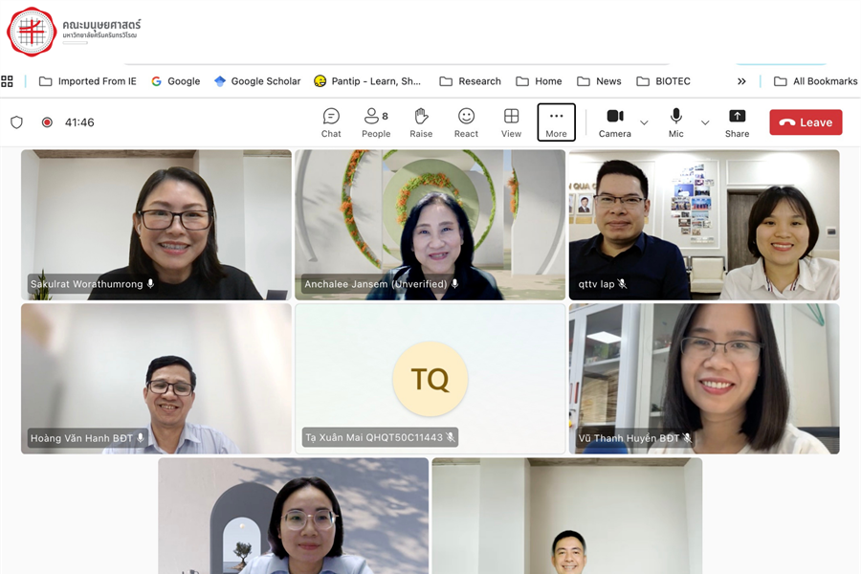Raise your hand in the meeting
The image size is (861, 574).
[x=421, y=122]
